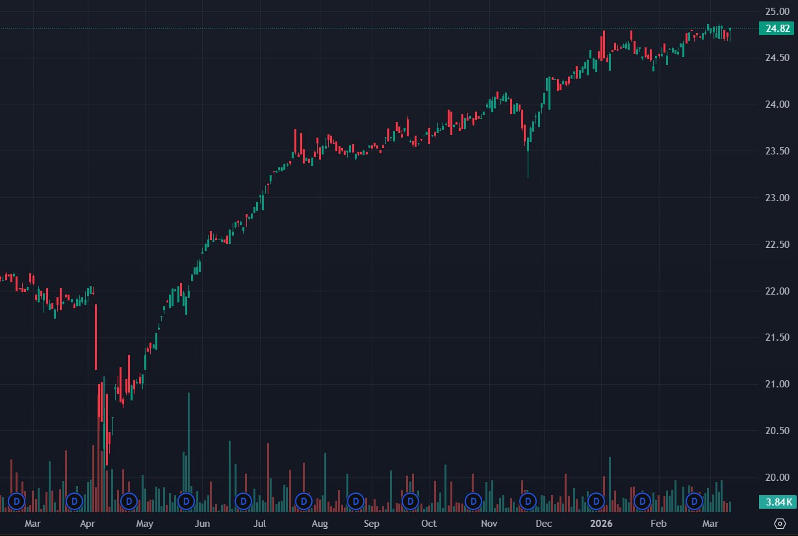Click the 21.00 price axis label
The image size is (798, 536).
pos(777,384)
